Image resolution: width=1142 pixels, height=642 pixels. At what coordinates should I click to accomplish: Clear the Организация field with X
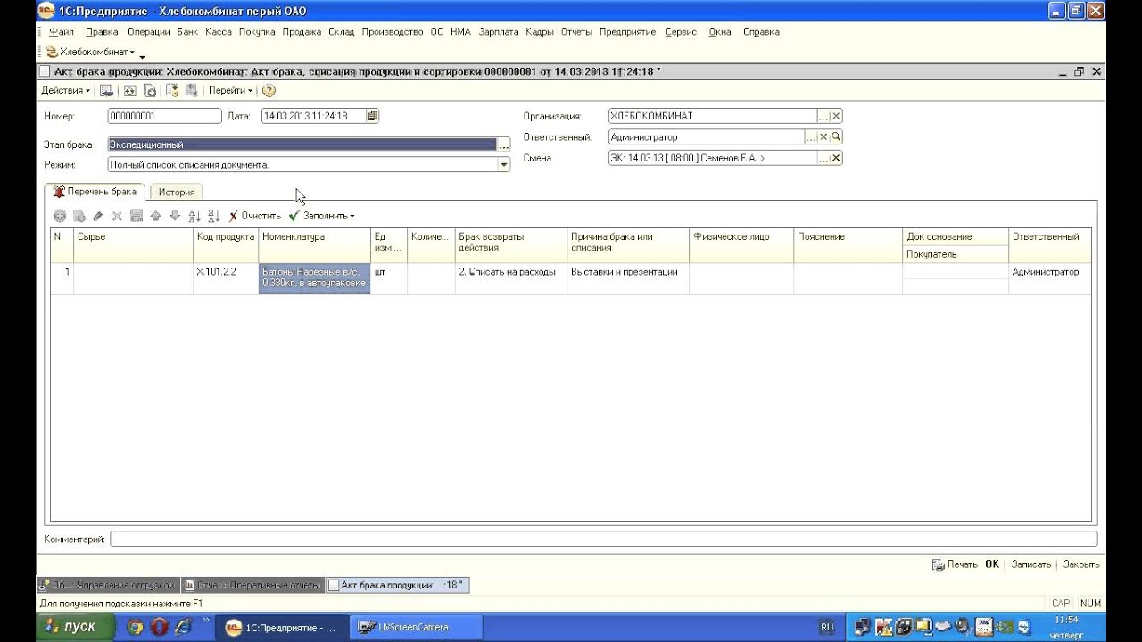(836, 116)
